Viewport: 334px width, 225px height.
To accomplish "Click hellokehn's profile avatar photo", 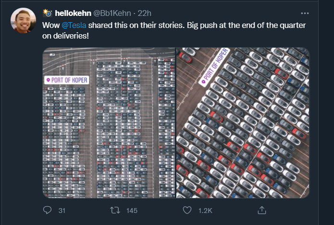I will 23,20.
